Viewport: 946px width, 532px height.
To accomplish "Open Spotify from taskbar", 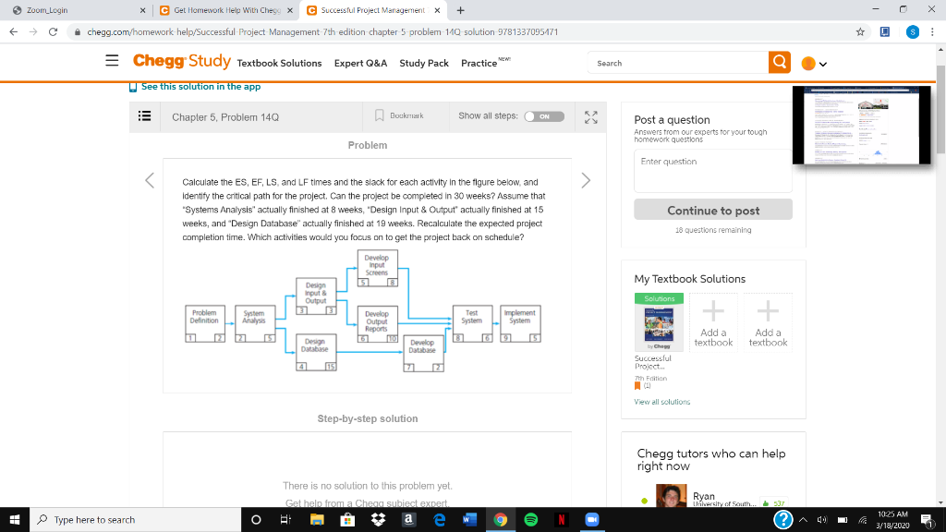I will tap(531, 519).
